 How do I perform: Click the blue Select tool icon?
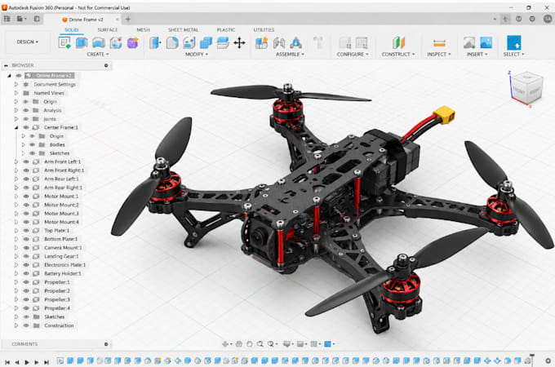[513, 42]
